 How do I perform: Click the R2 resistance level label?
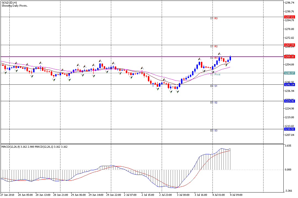(x=216, y=46)
